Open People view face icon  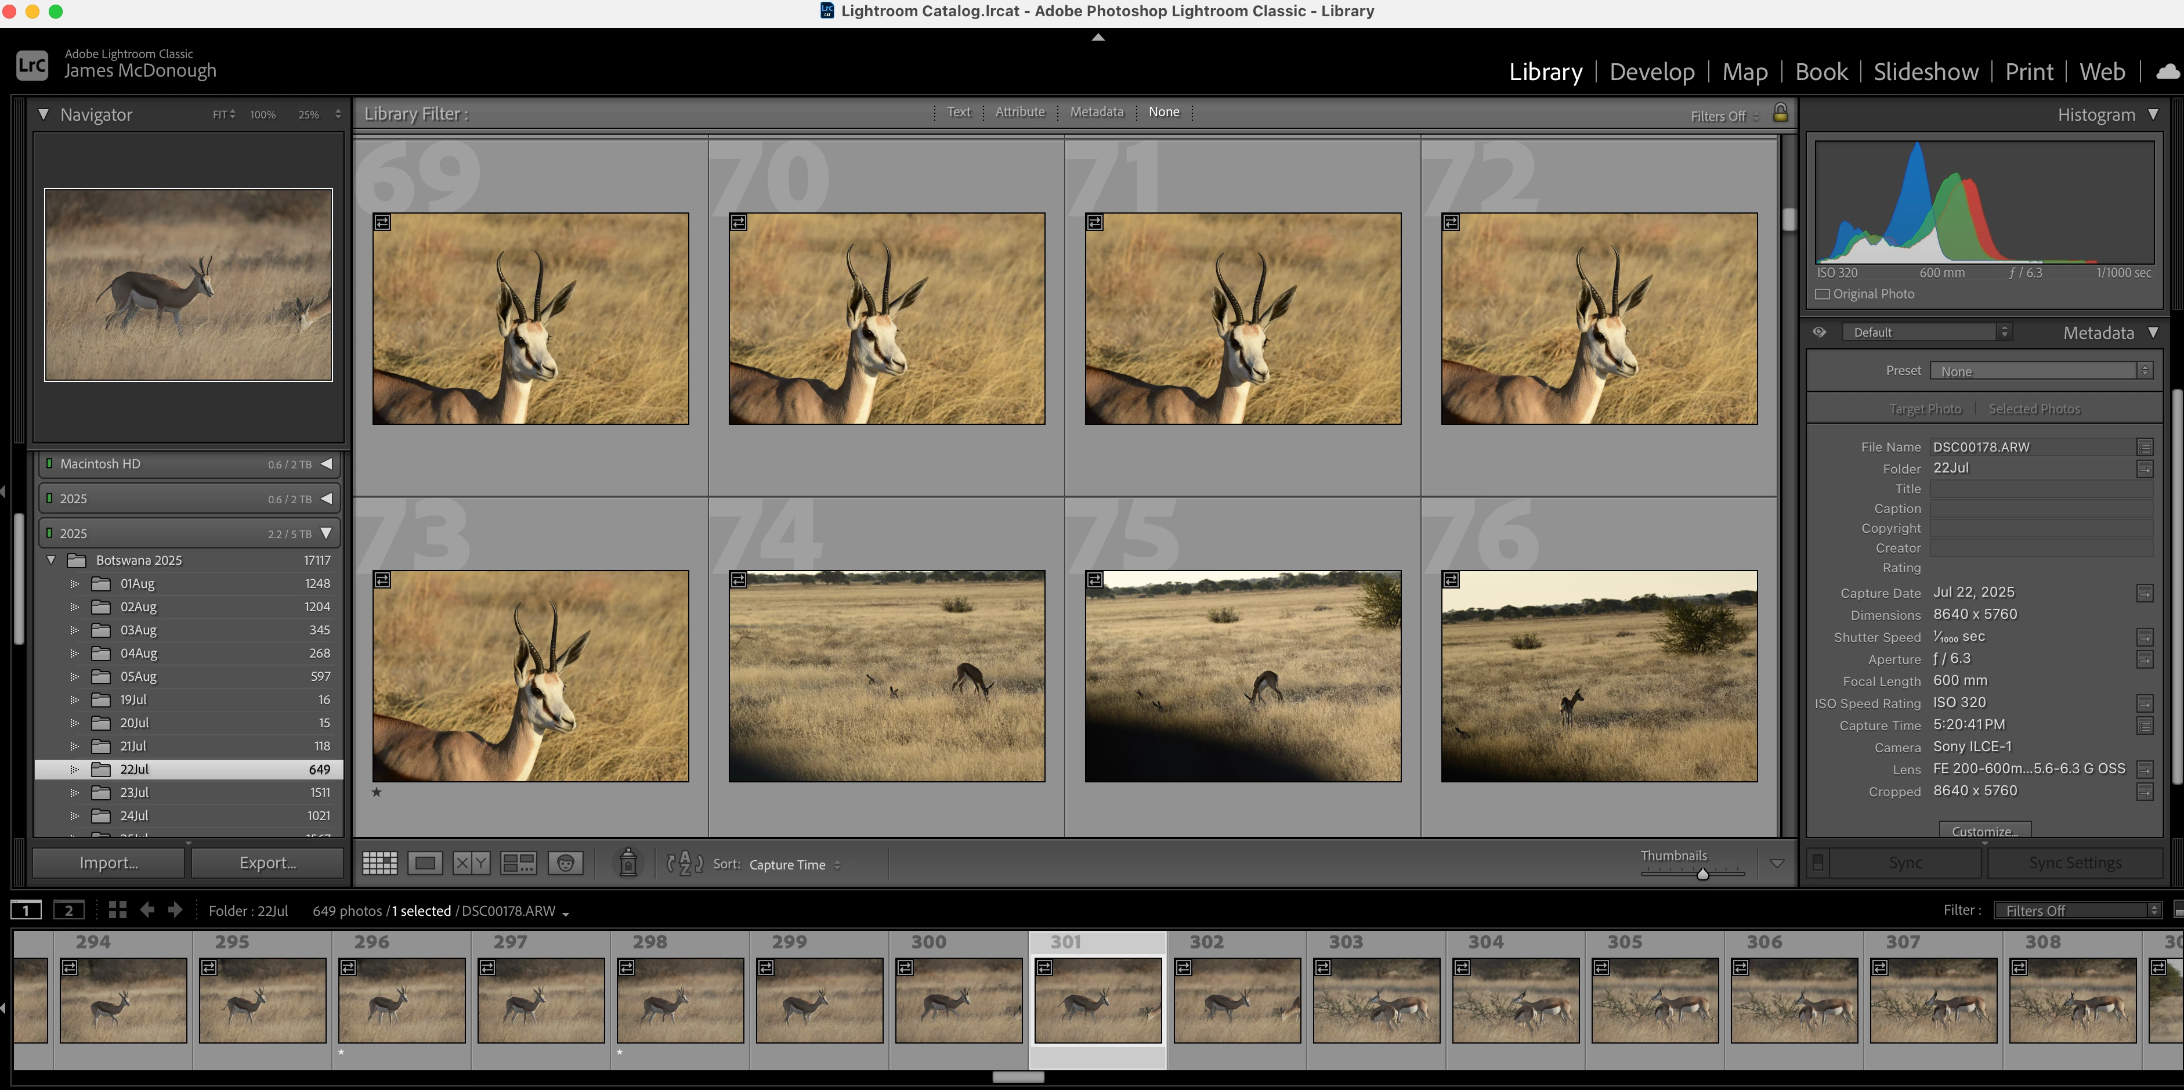566,864
